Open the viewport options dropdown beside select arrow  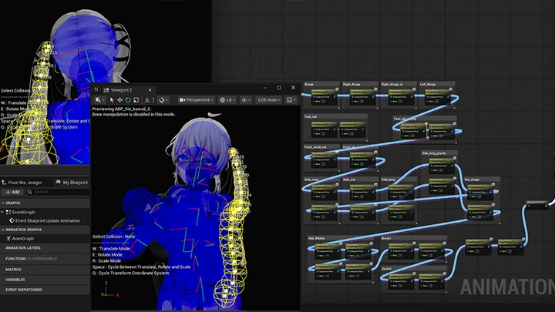(x=99, y=100)
